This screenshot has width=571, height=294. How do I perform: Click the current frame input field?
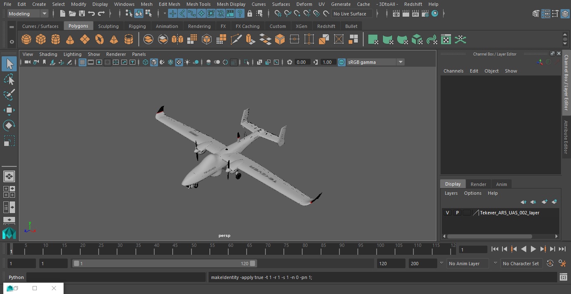pyautogui.click(x=473, y=249)
